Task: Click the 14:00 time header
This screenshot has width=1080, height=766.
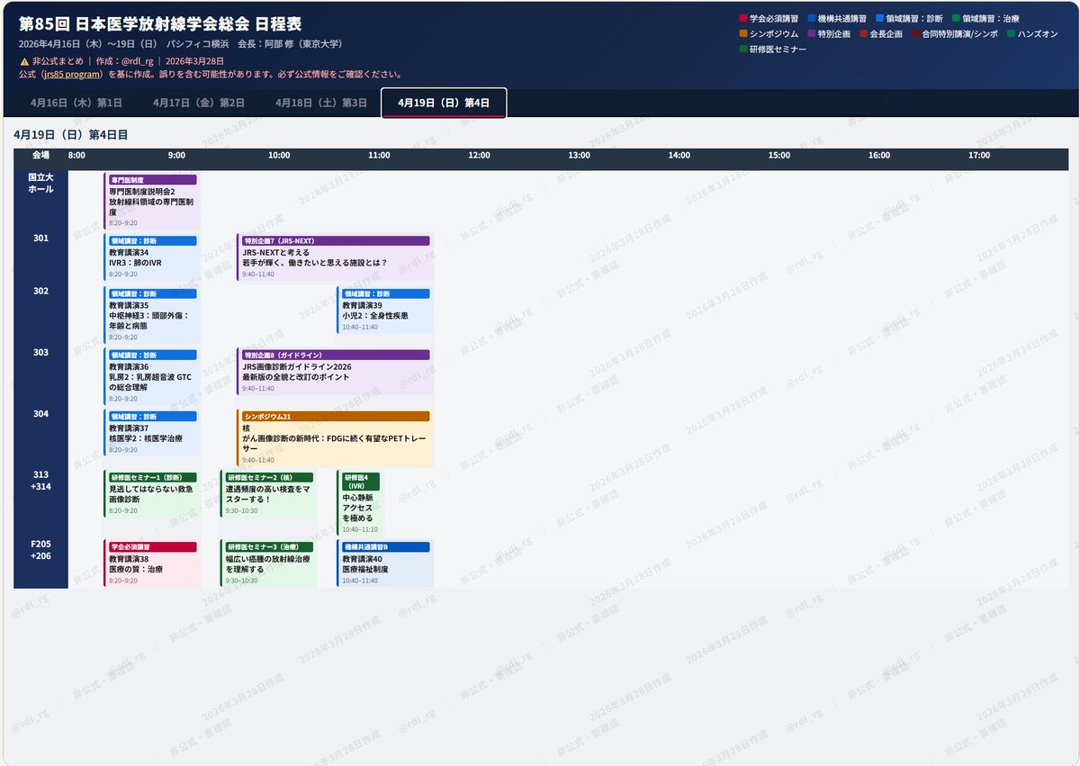Action: (x=679, y=156)
